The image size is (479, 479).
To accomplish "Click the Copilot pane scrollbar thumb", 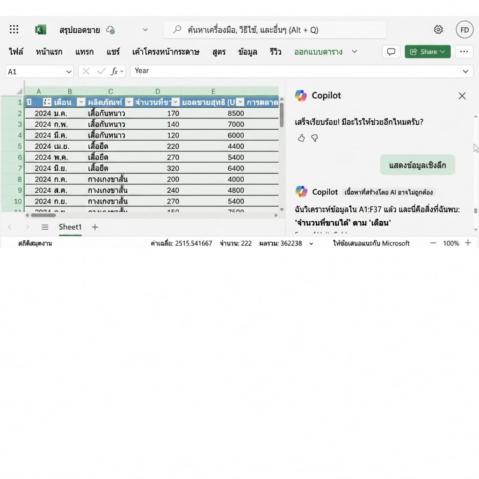I will point(475,211).
